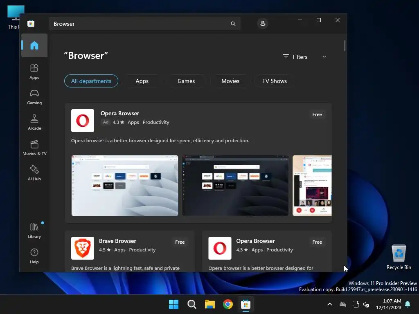The image size is (419, 314).
Task: Click Opera ad description text
Action: pos(160,141)
